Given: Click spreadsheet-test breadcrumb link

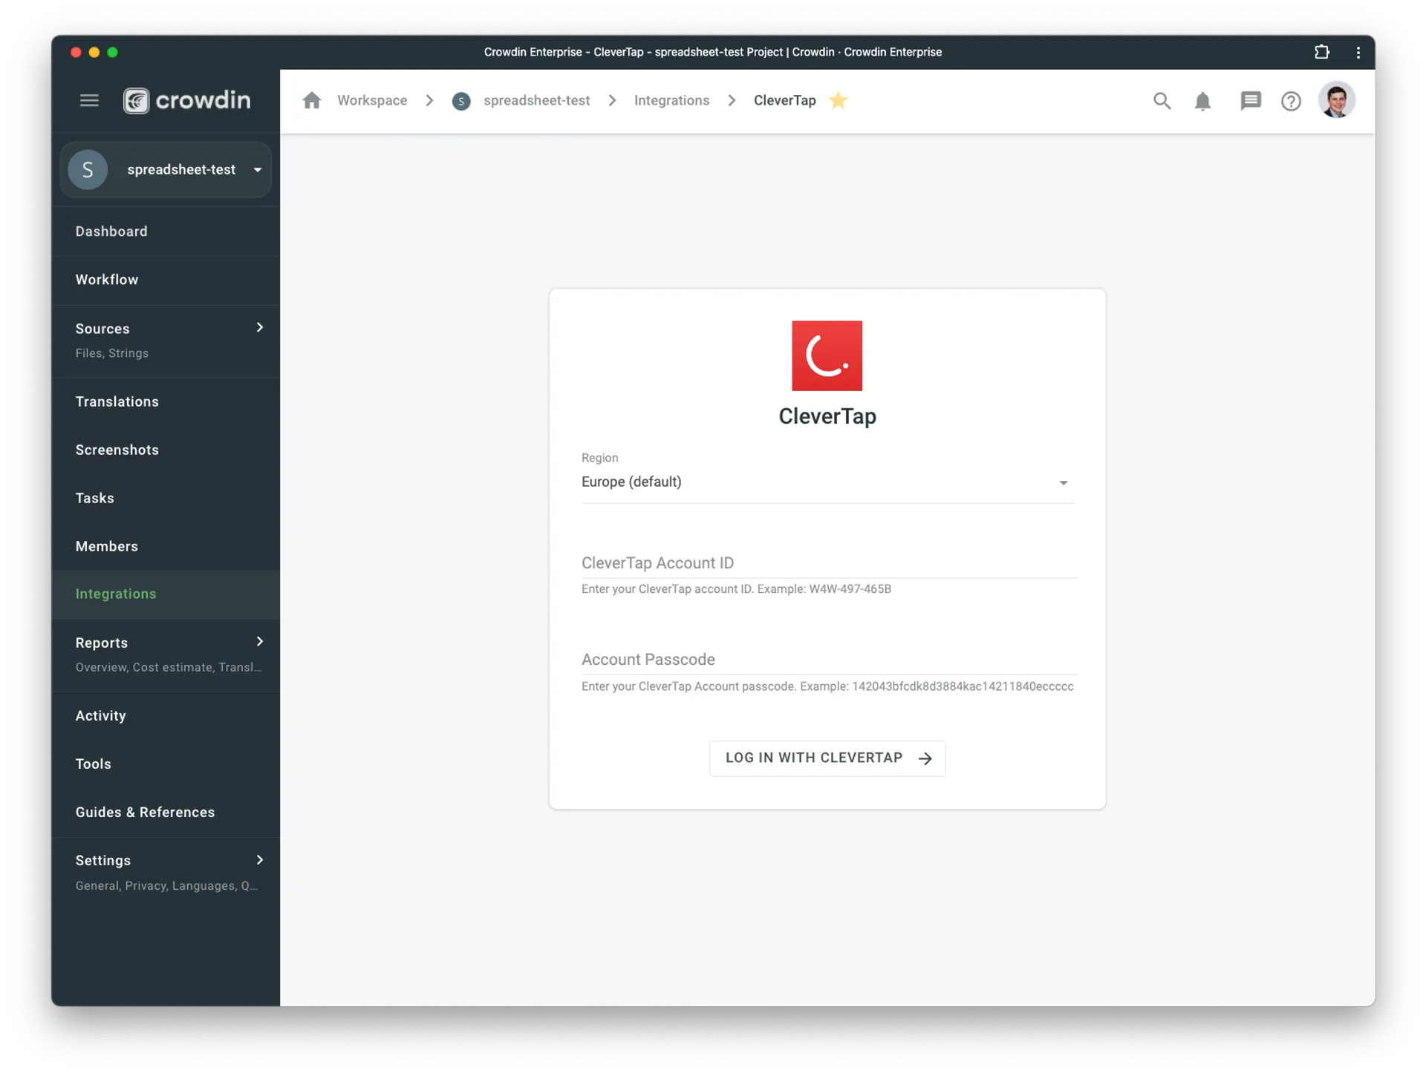Looking at the screenshot, I should click(x=536, y=100).
